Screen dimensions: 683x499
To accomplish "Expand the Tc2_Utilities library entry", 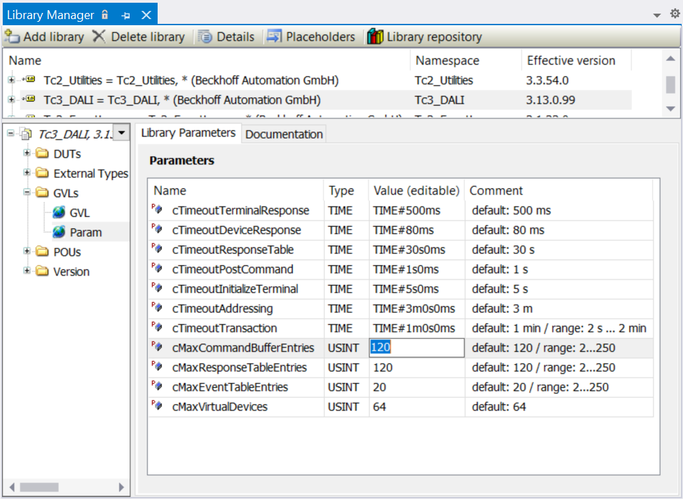I will click(x=12, y=80).
